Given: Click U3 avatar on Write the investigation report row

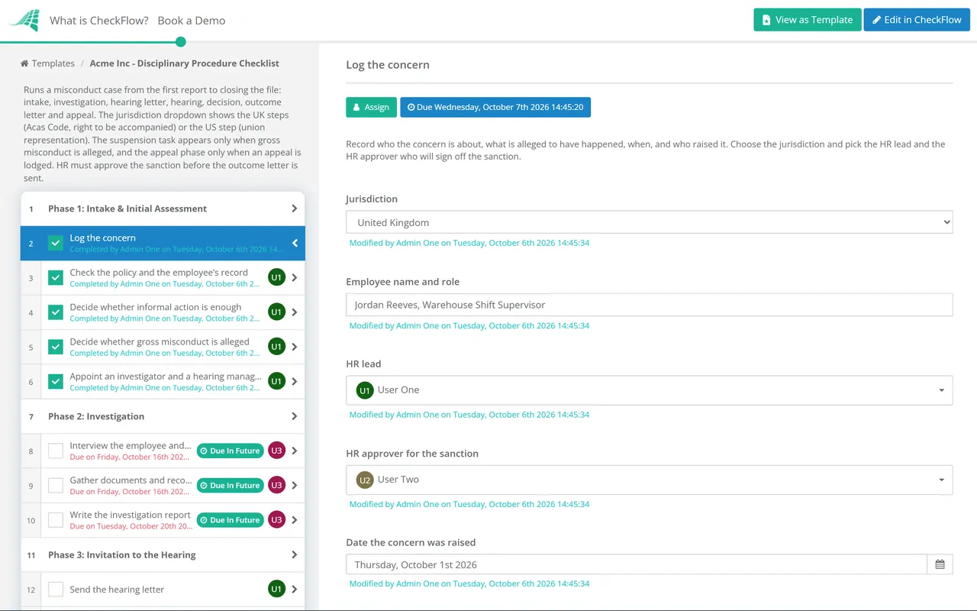Looking at the screenshot, I should click(x=276, y=520).
